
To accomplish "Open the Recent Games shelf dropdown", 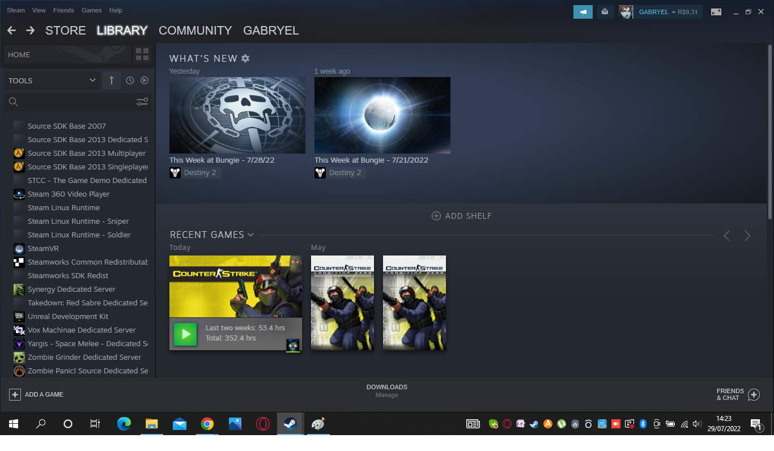I will coord(250,235).
